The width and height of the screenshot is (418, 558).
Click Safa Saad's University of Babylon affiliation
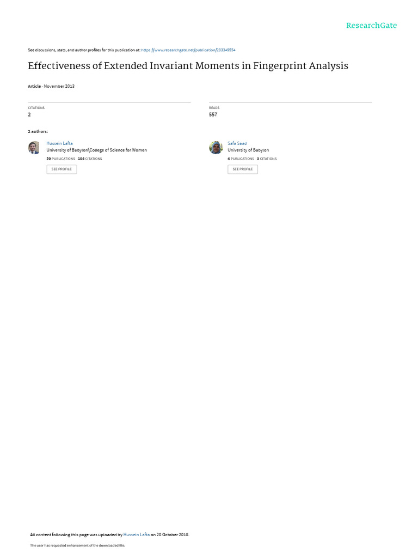pyautogui.click(x=248, y=150)
